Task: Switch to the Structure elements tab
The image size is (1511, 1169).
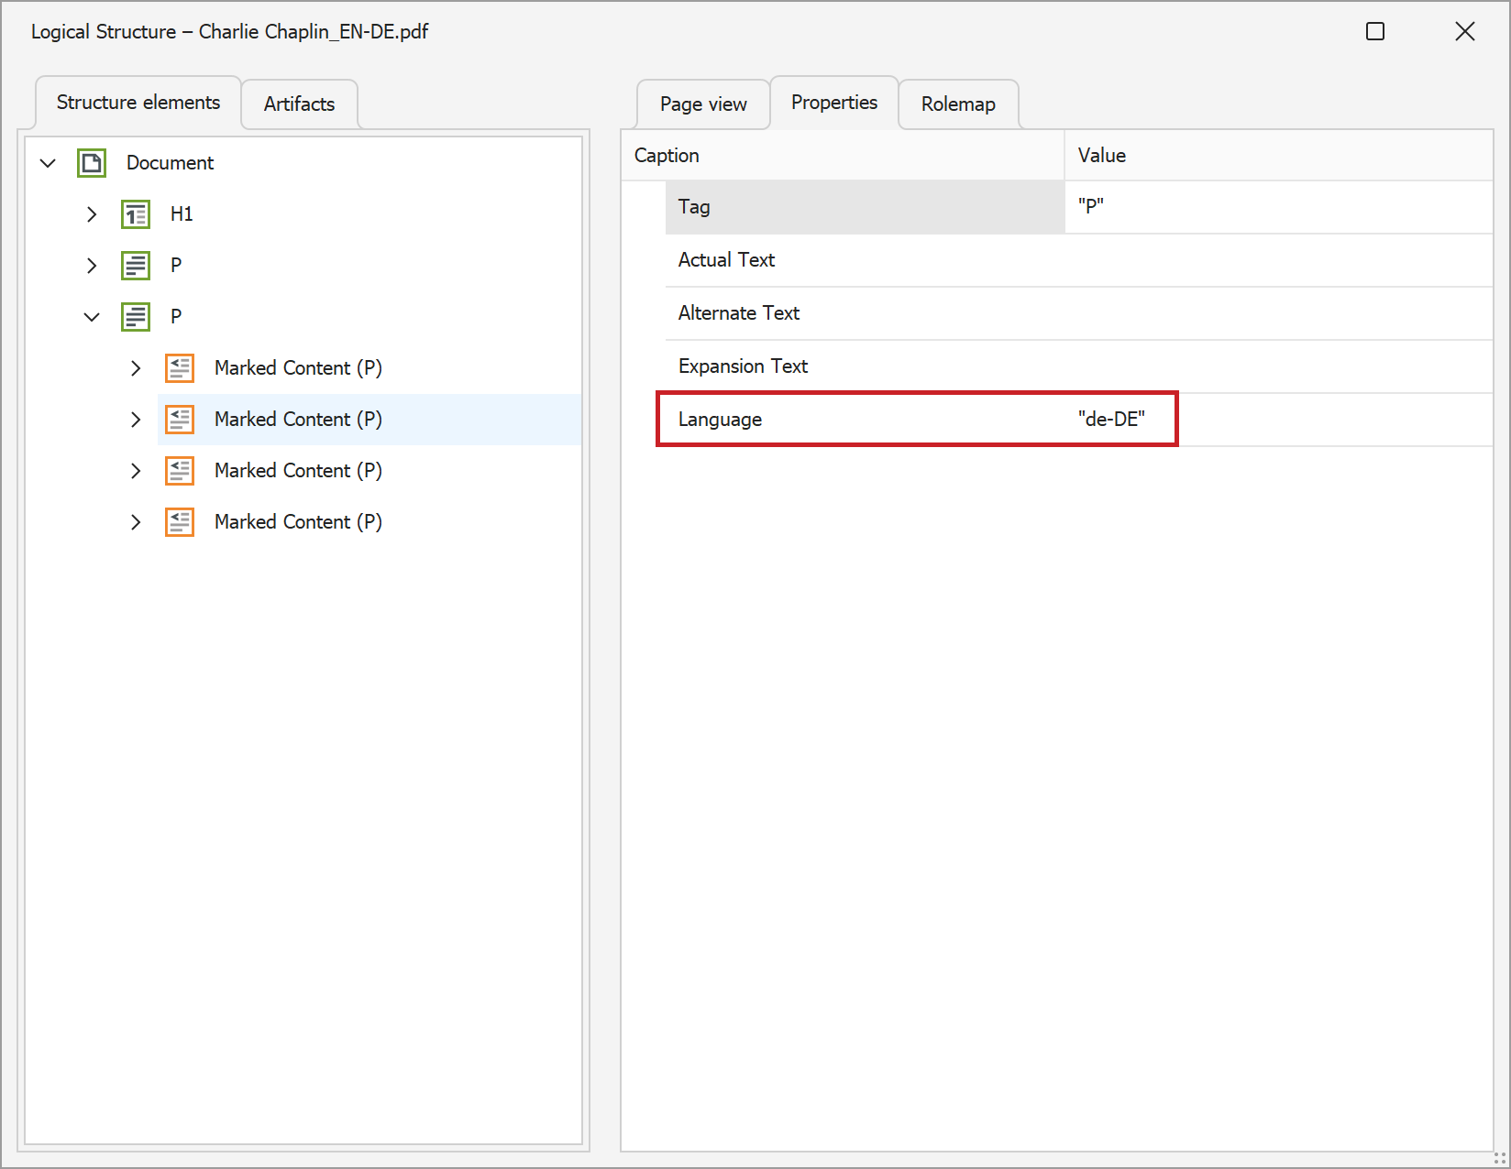Action: click(138, 103)
